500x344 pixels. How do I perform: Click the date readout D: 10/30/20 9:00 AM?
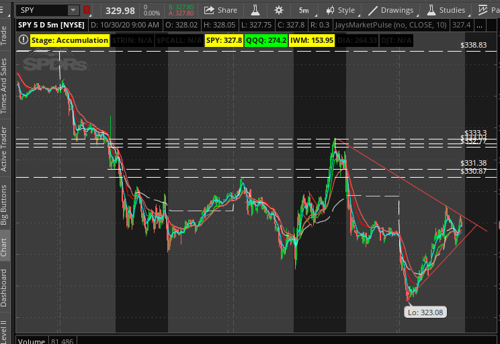[x=125, y=25]
